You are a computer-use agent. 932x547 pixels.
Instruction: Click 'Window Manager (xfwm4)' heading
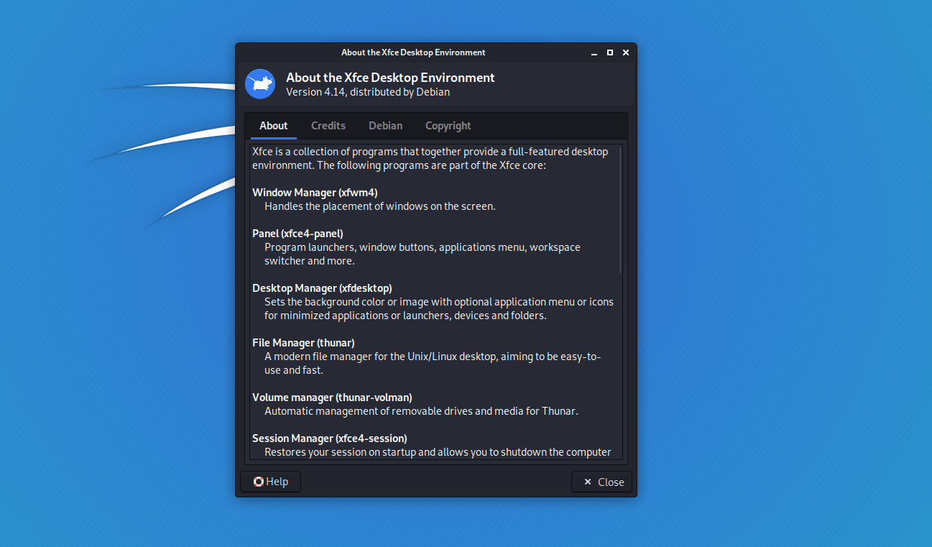(x=315, y=193)
